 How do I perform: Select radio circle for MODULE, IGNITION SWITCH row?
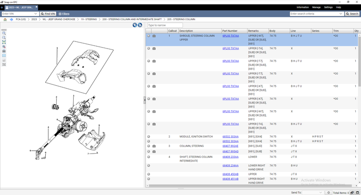[149, 137]
